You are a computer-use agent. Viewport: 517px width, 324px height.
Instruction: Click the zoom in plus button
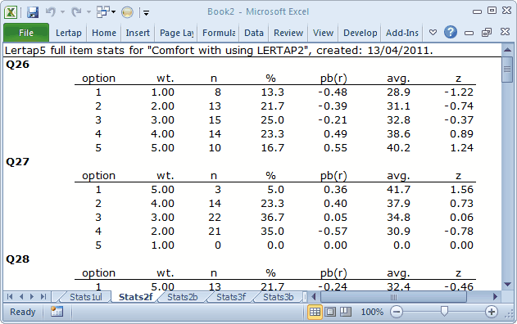tap(492, 312)
